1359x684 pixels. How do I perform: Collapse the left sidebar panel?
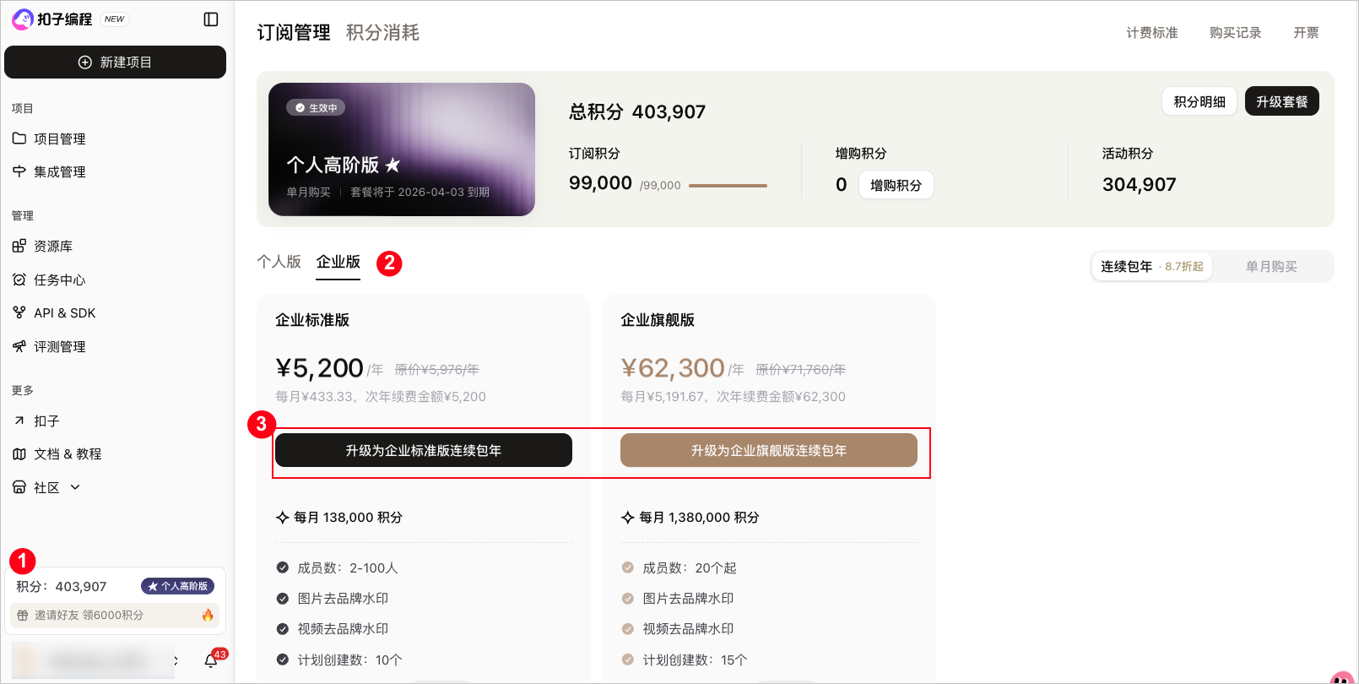pyautogui.click(x=211, y=19)
